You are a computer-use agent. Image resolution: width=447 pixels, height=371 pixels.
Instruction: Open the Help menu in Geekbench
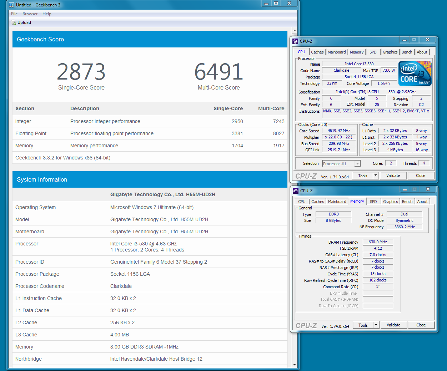(x=47, y=14)
